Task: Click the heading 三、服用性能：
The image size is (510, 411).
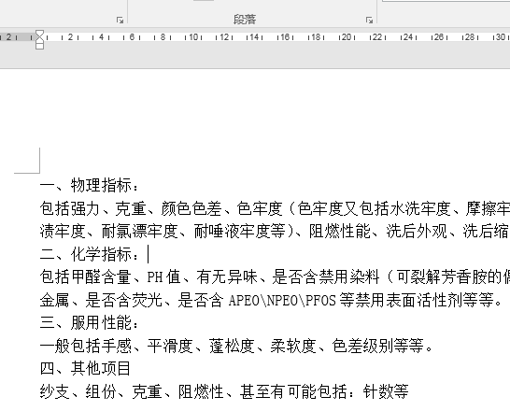Action: pyautogui.click(x=89, y=322)
